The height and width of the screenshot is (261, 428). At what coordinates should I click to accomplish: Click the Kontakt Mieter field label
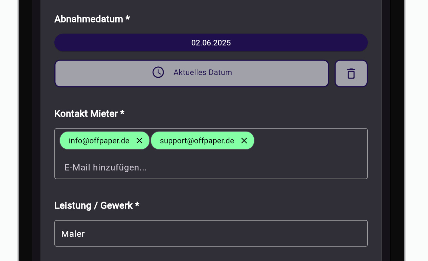point(86,114)
